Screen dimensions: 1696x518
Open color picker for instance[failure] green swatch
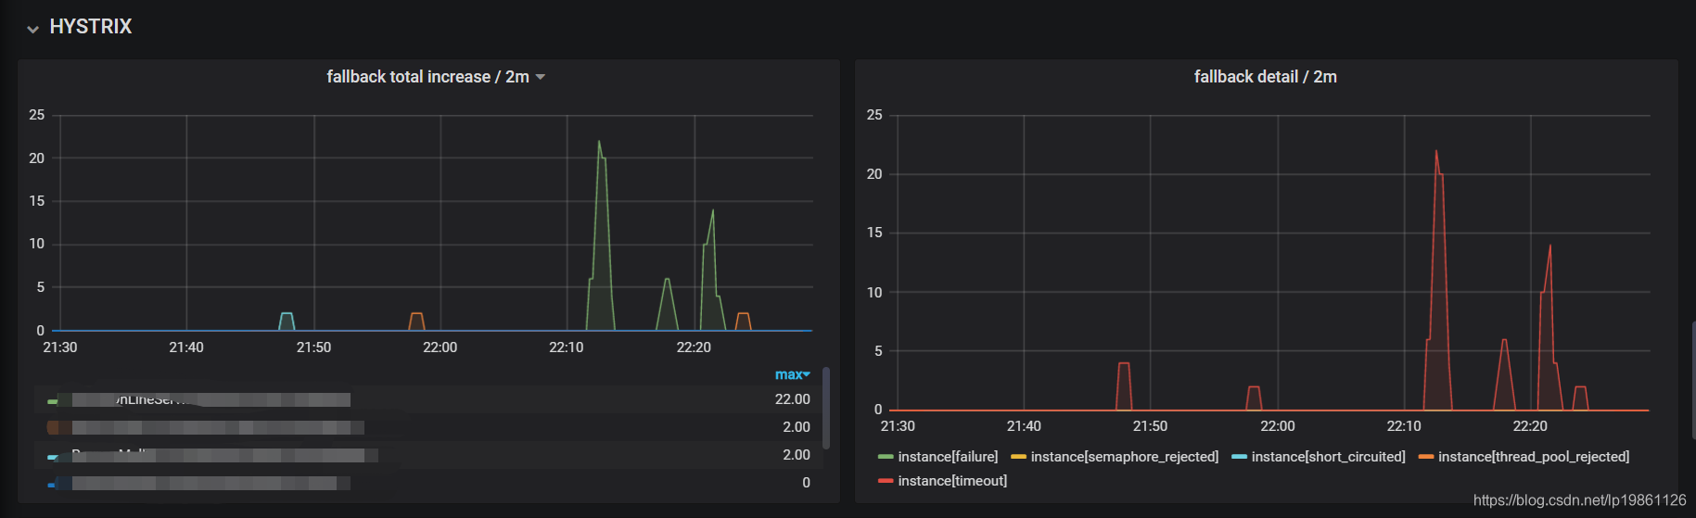(x=886, y=457)
